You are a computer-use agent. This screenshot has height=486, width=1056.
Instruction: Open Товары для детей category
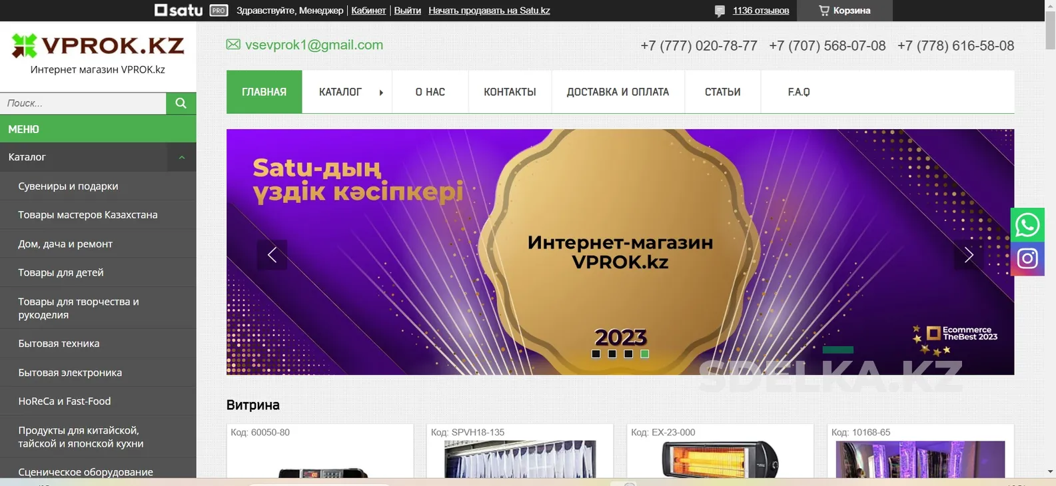pos(98,272)
